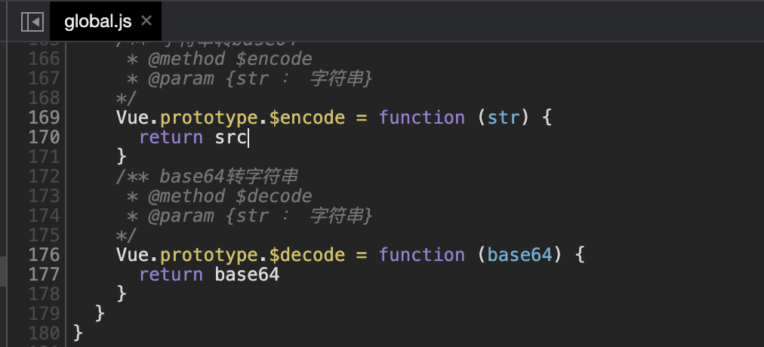Click line number 180 in the gutter
The width and height of the screenshot is (764, 347).
(44, 332)
